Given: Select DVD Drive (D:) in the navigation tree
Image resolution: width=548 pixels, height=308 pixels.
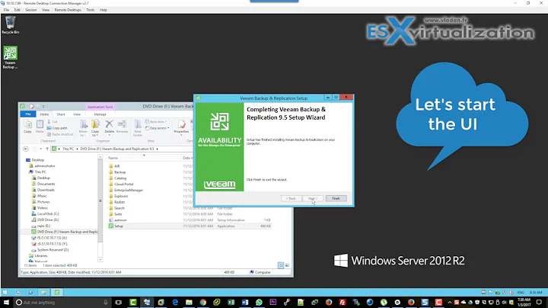Looking at the screenshot, I should point(48,220).
